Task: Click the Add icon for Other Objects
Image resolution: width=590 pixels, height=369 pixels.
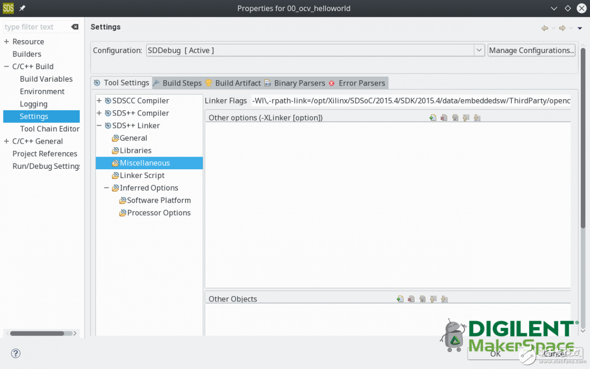Action: (x=400, y=299)
